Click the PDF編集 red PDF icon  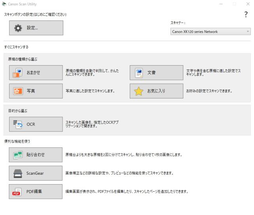(17, 192)
